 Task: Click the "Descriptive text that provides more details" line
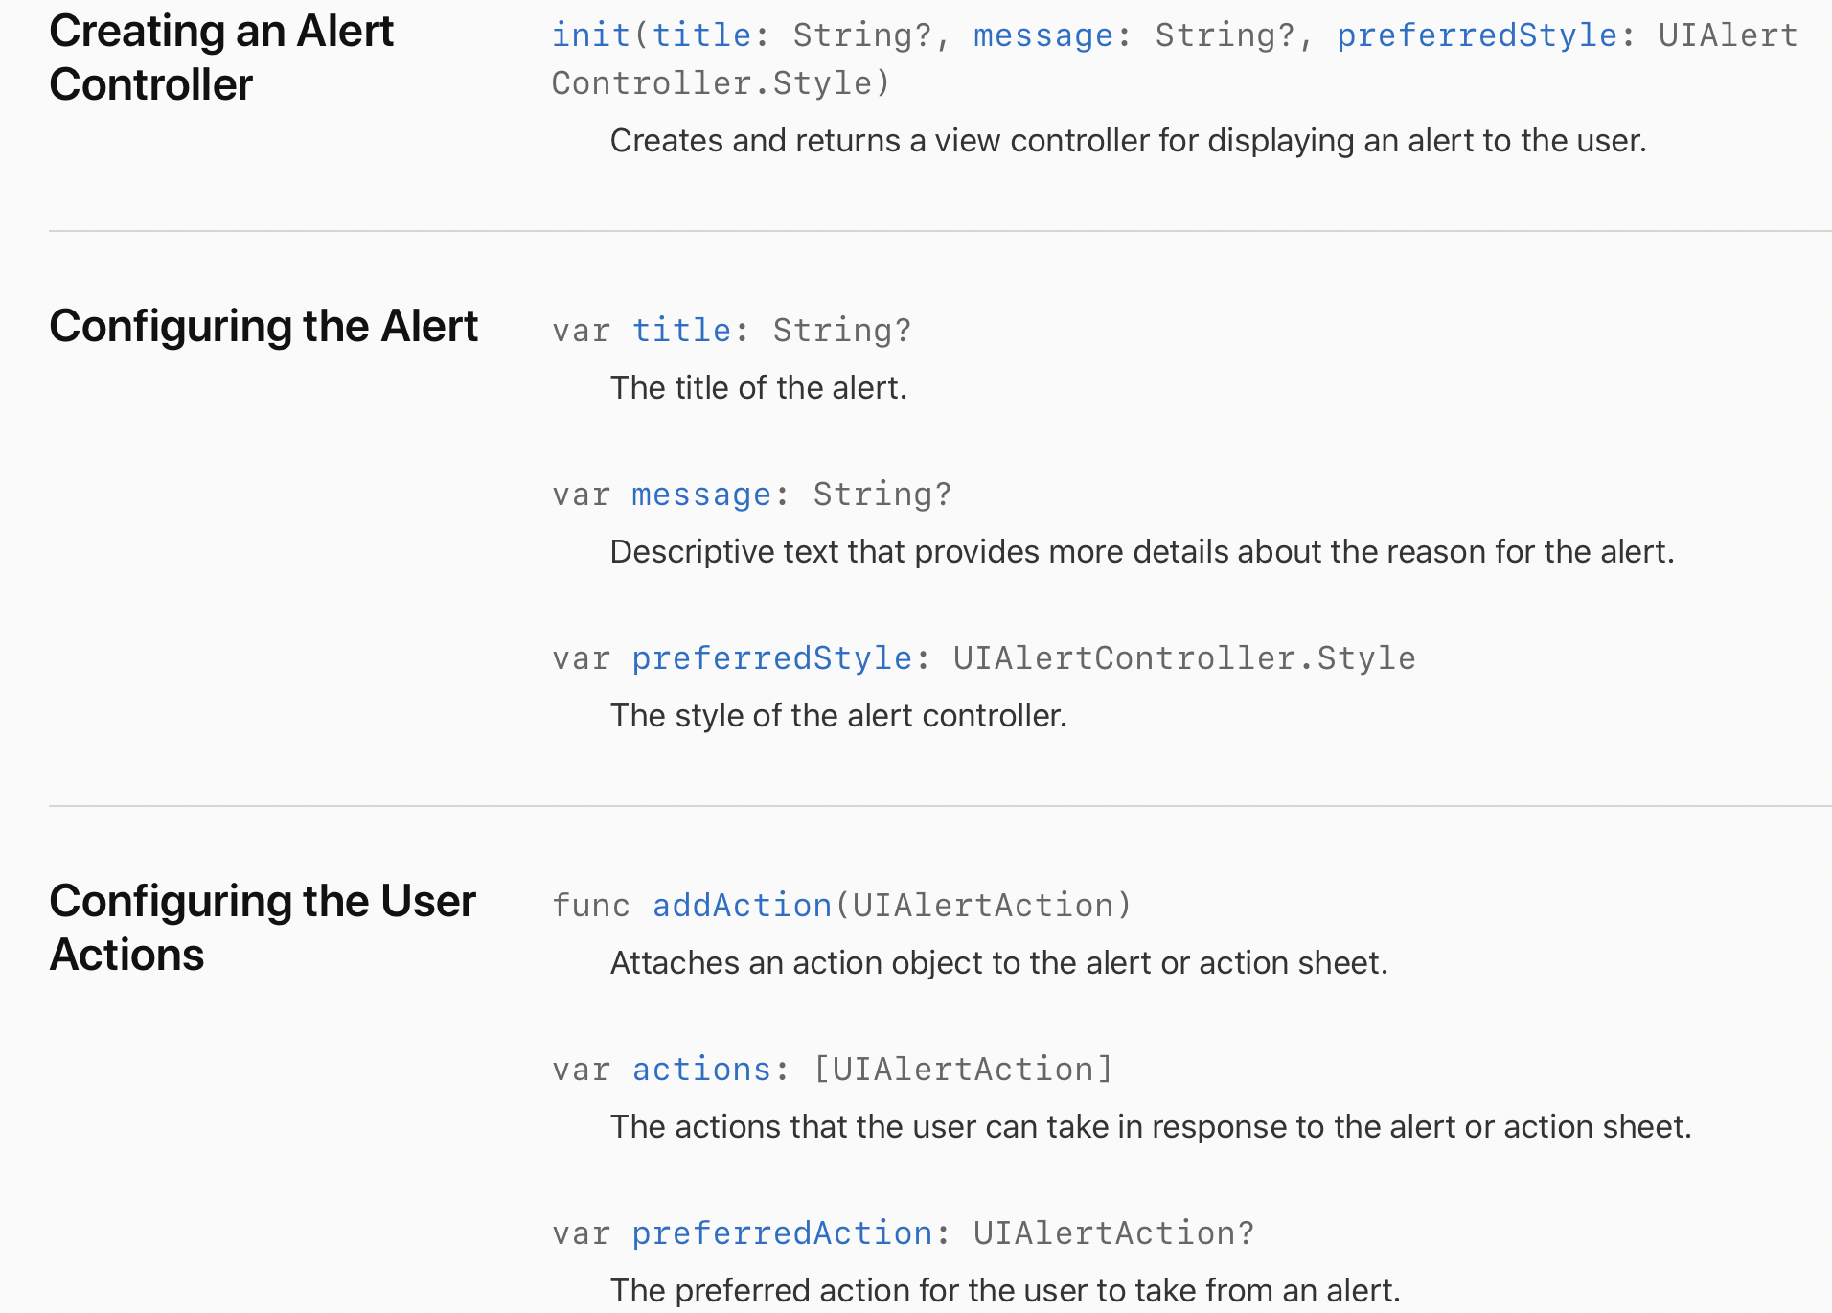(x=1141, y=552)
